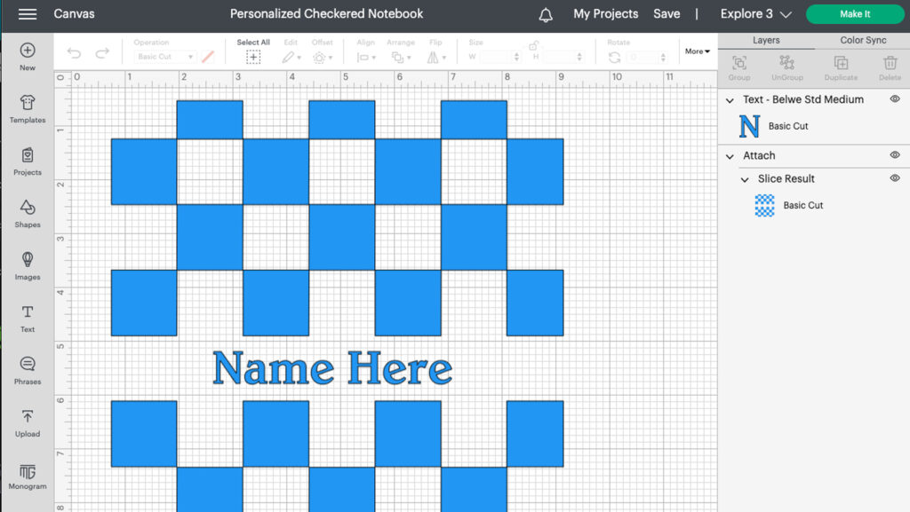Open the Explore 3 machine menu

pyautogui.click(x=754, y=13)
